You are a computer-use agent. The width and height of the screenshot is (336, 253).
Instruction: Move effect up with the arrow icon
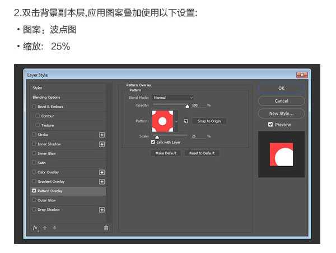coord(45,228)
